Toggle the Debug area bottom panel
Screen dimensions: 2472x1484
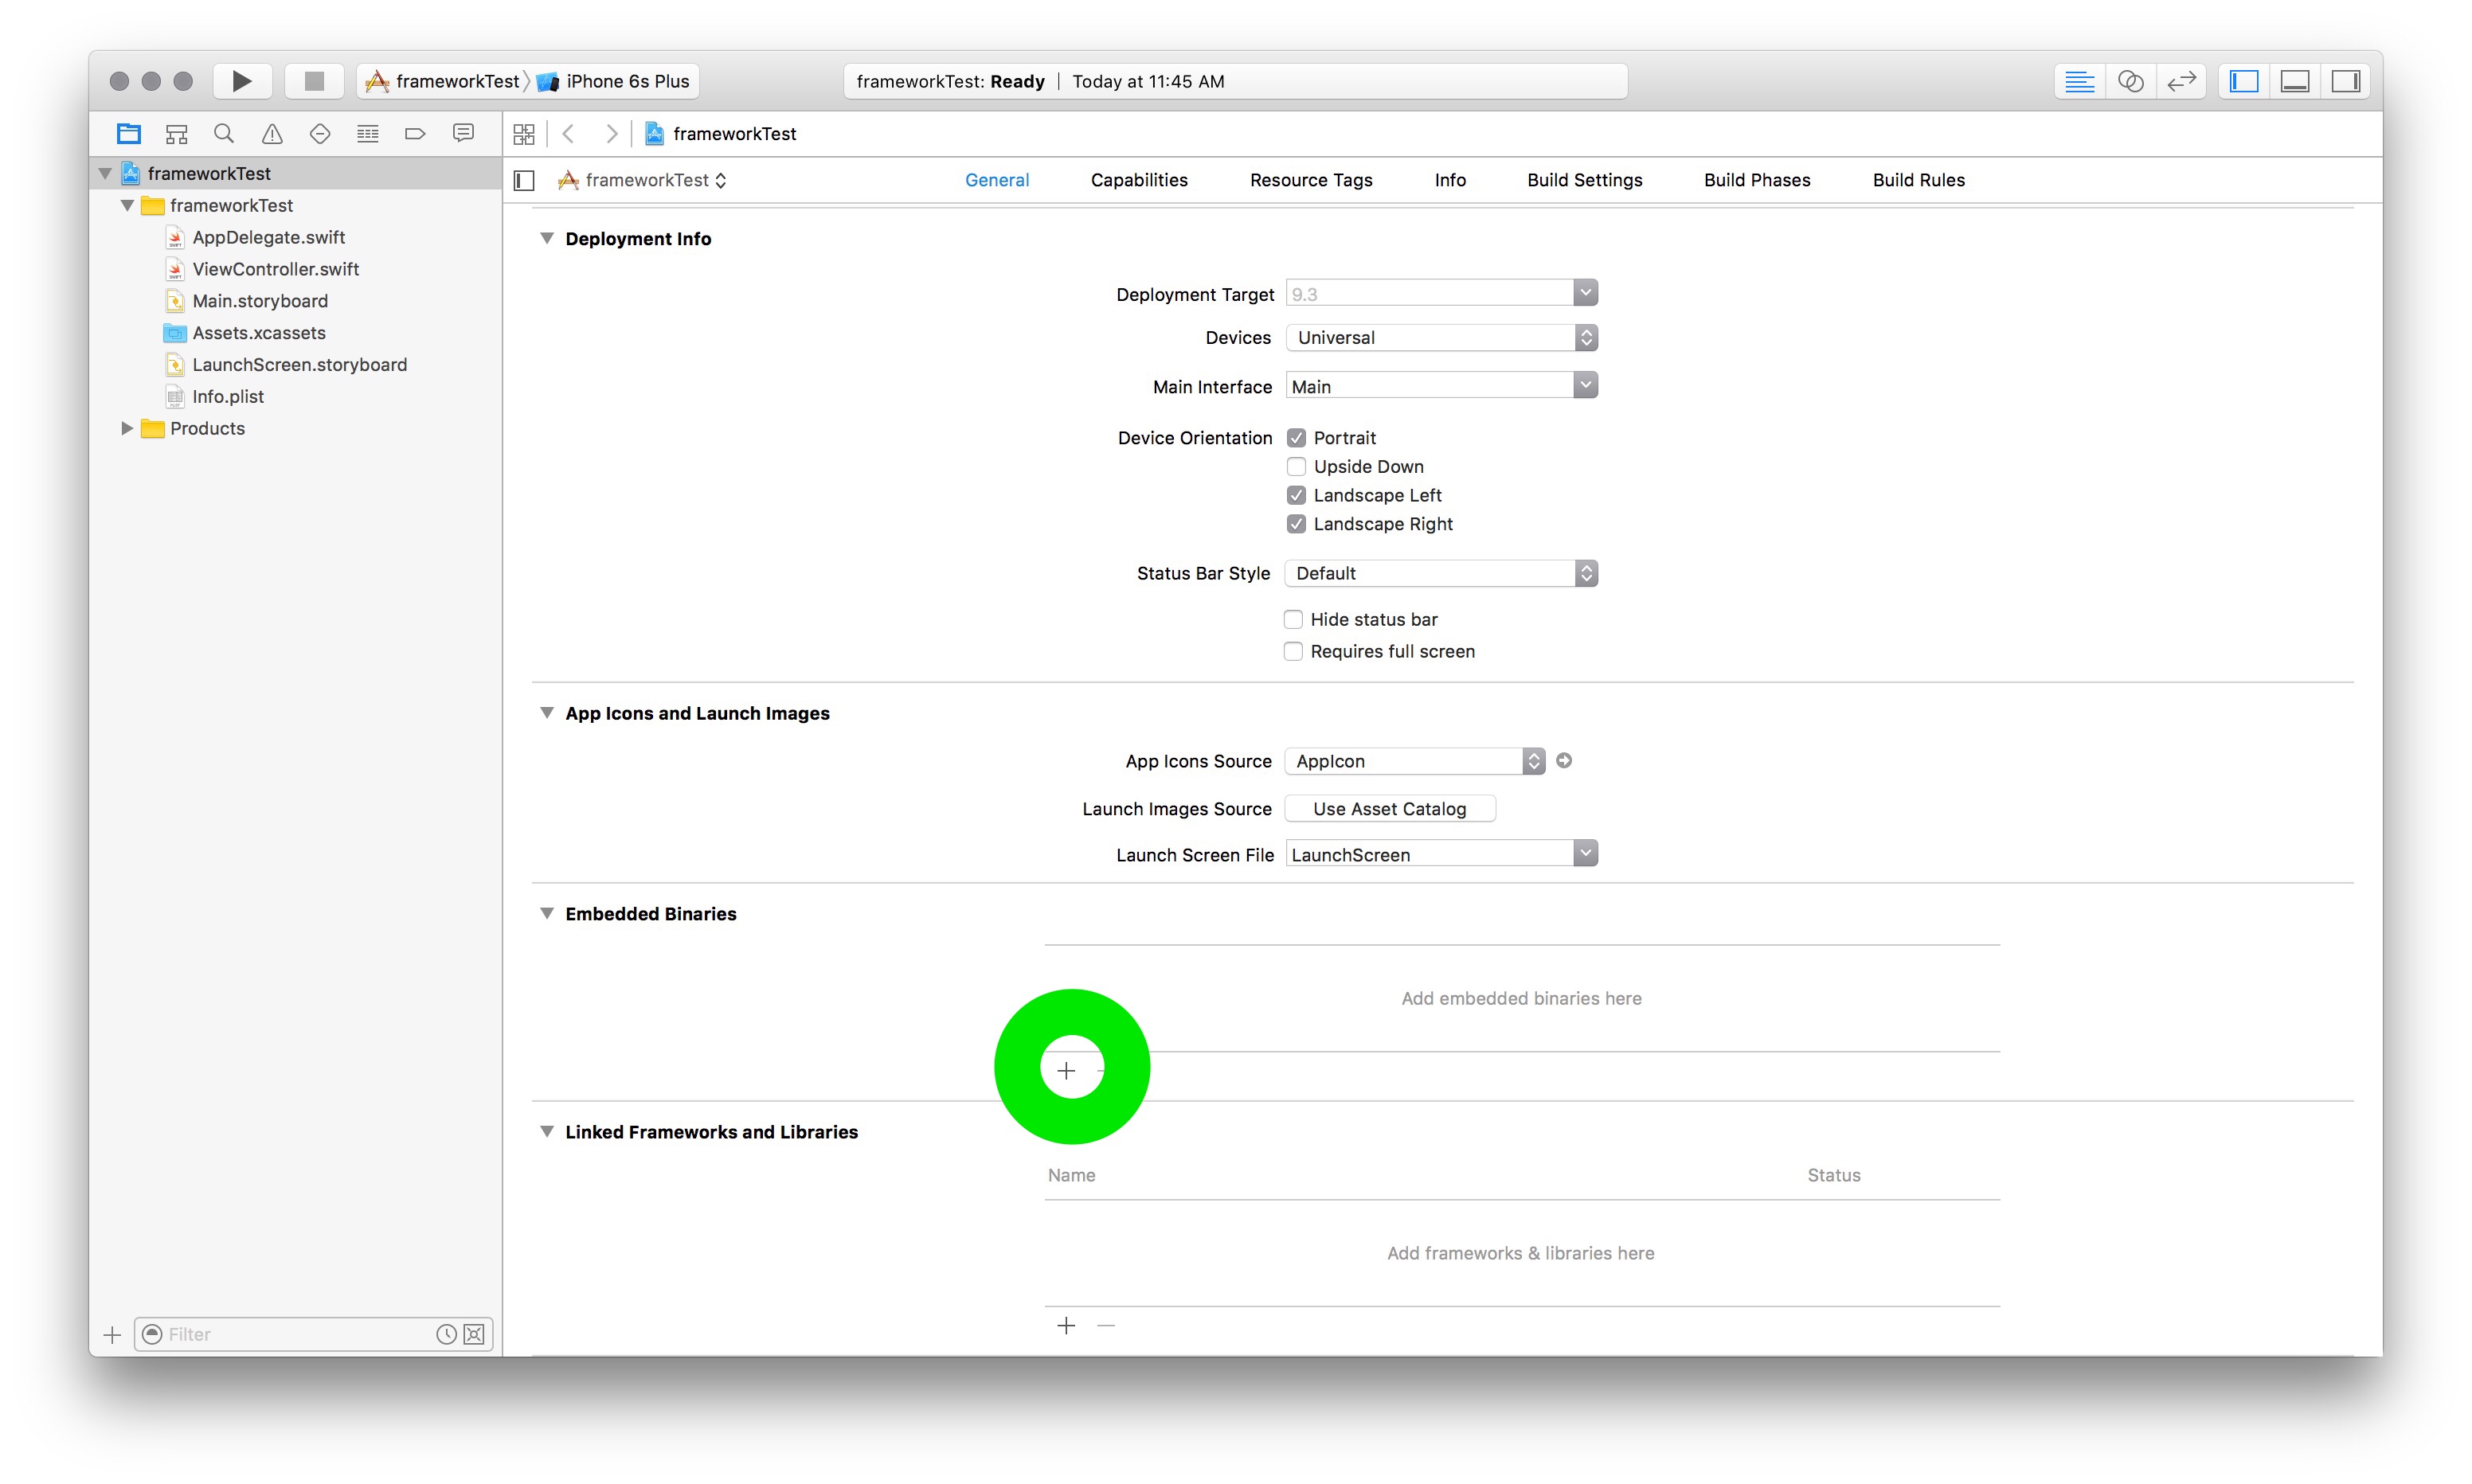[x=2295, y=81]
